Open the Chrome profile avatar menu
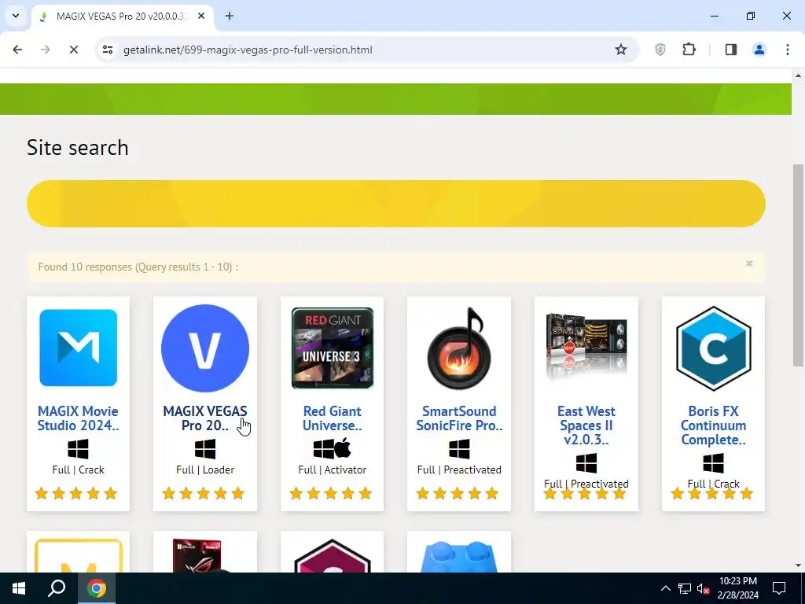 759,50
